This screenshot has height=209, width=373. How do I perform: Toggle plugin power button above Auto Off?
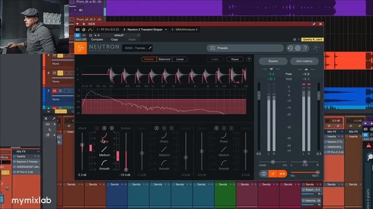78,35
